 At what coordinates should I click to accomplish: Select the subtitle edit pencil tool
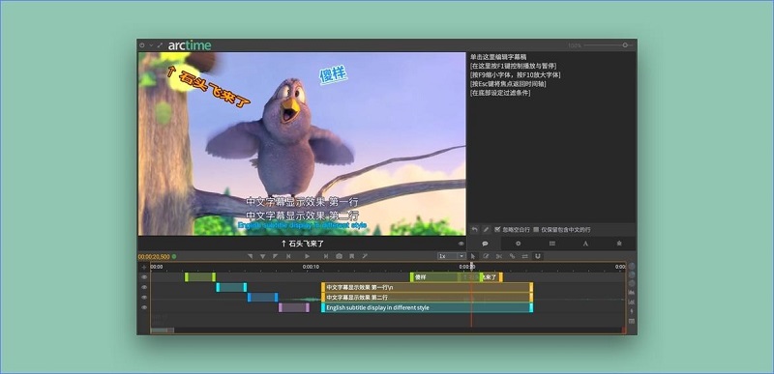tap(486, 256)
